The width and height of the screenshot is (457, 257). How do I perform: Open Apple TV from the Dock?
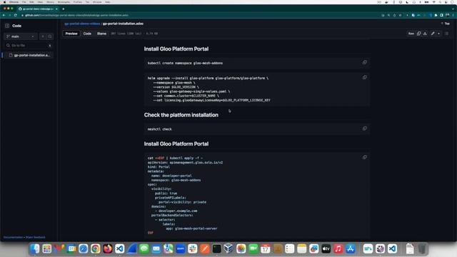[326, 249]
